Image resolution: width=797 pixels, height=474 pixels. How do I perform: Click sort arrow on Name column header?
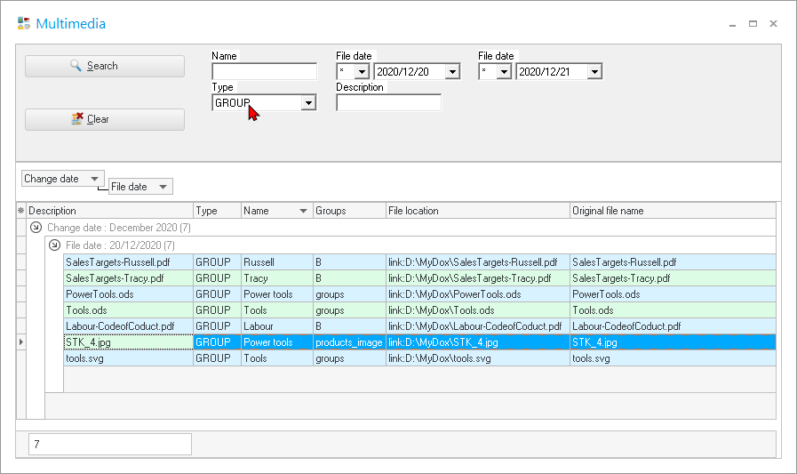304,211
